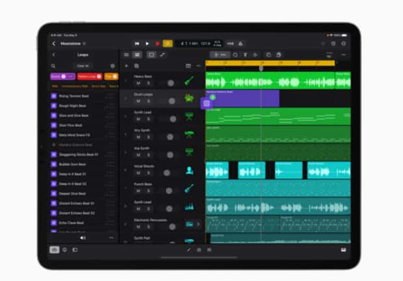Click the red Record button

[x=157, y=43]
